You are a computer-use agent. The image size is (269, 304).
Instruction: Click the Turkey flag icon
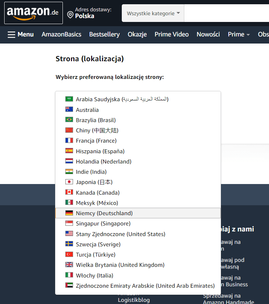(x=69, y=254)
